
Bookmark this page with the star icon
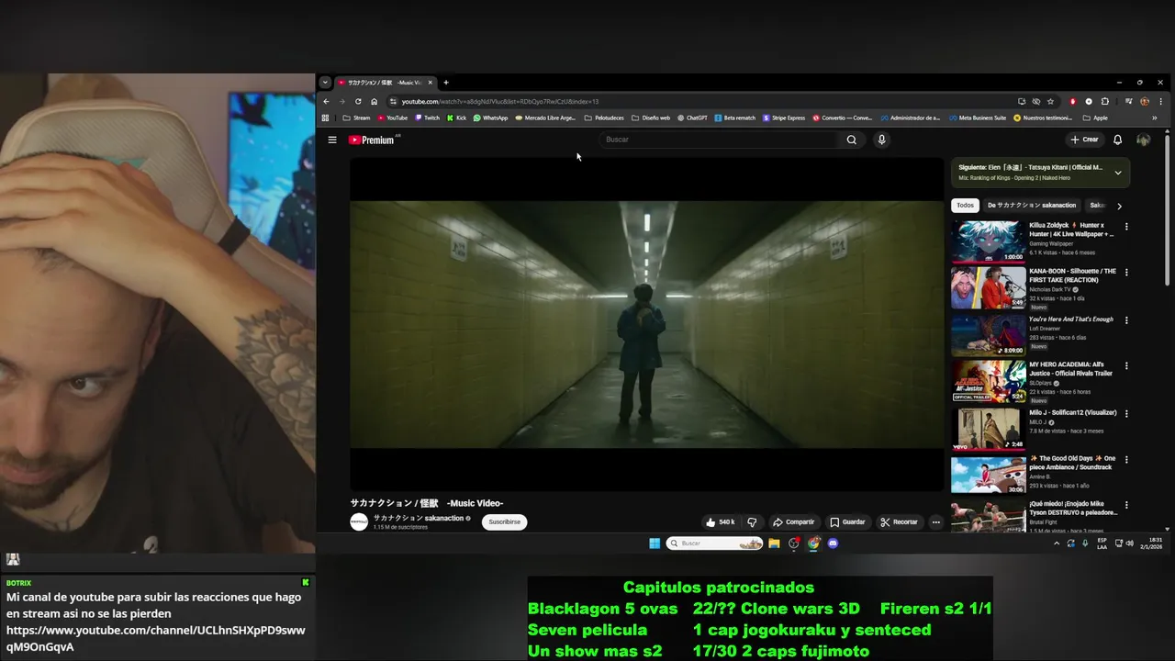(x=1050, y=101)
